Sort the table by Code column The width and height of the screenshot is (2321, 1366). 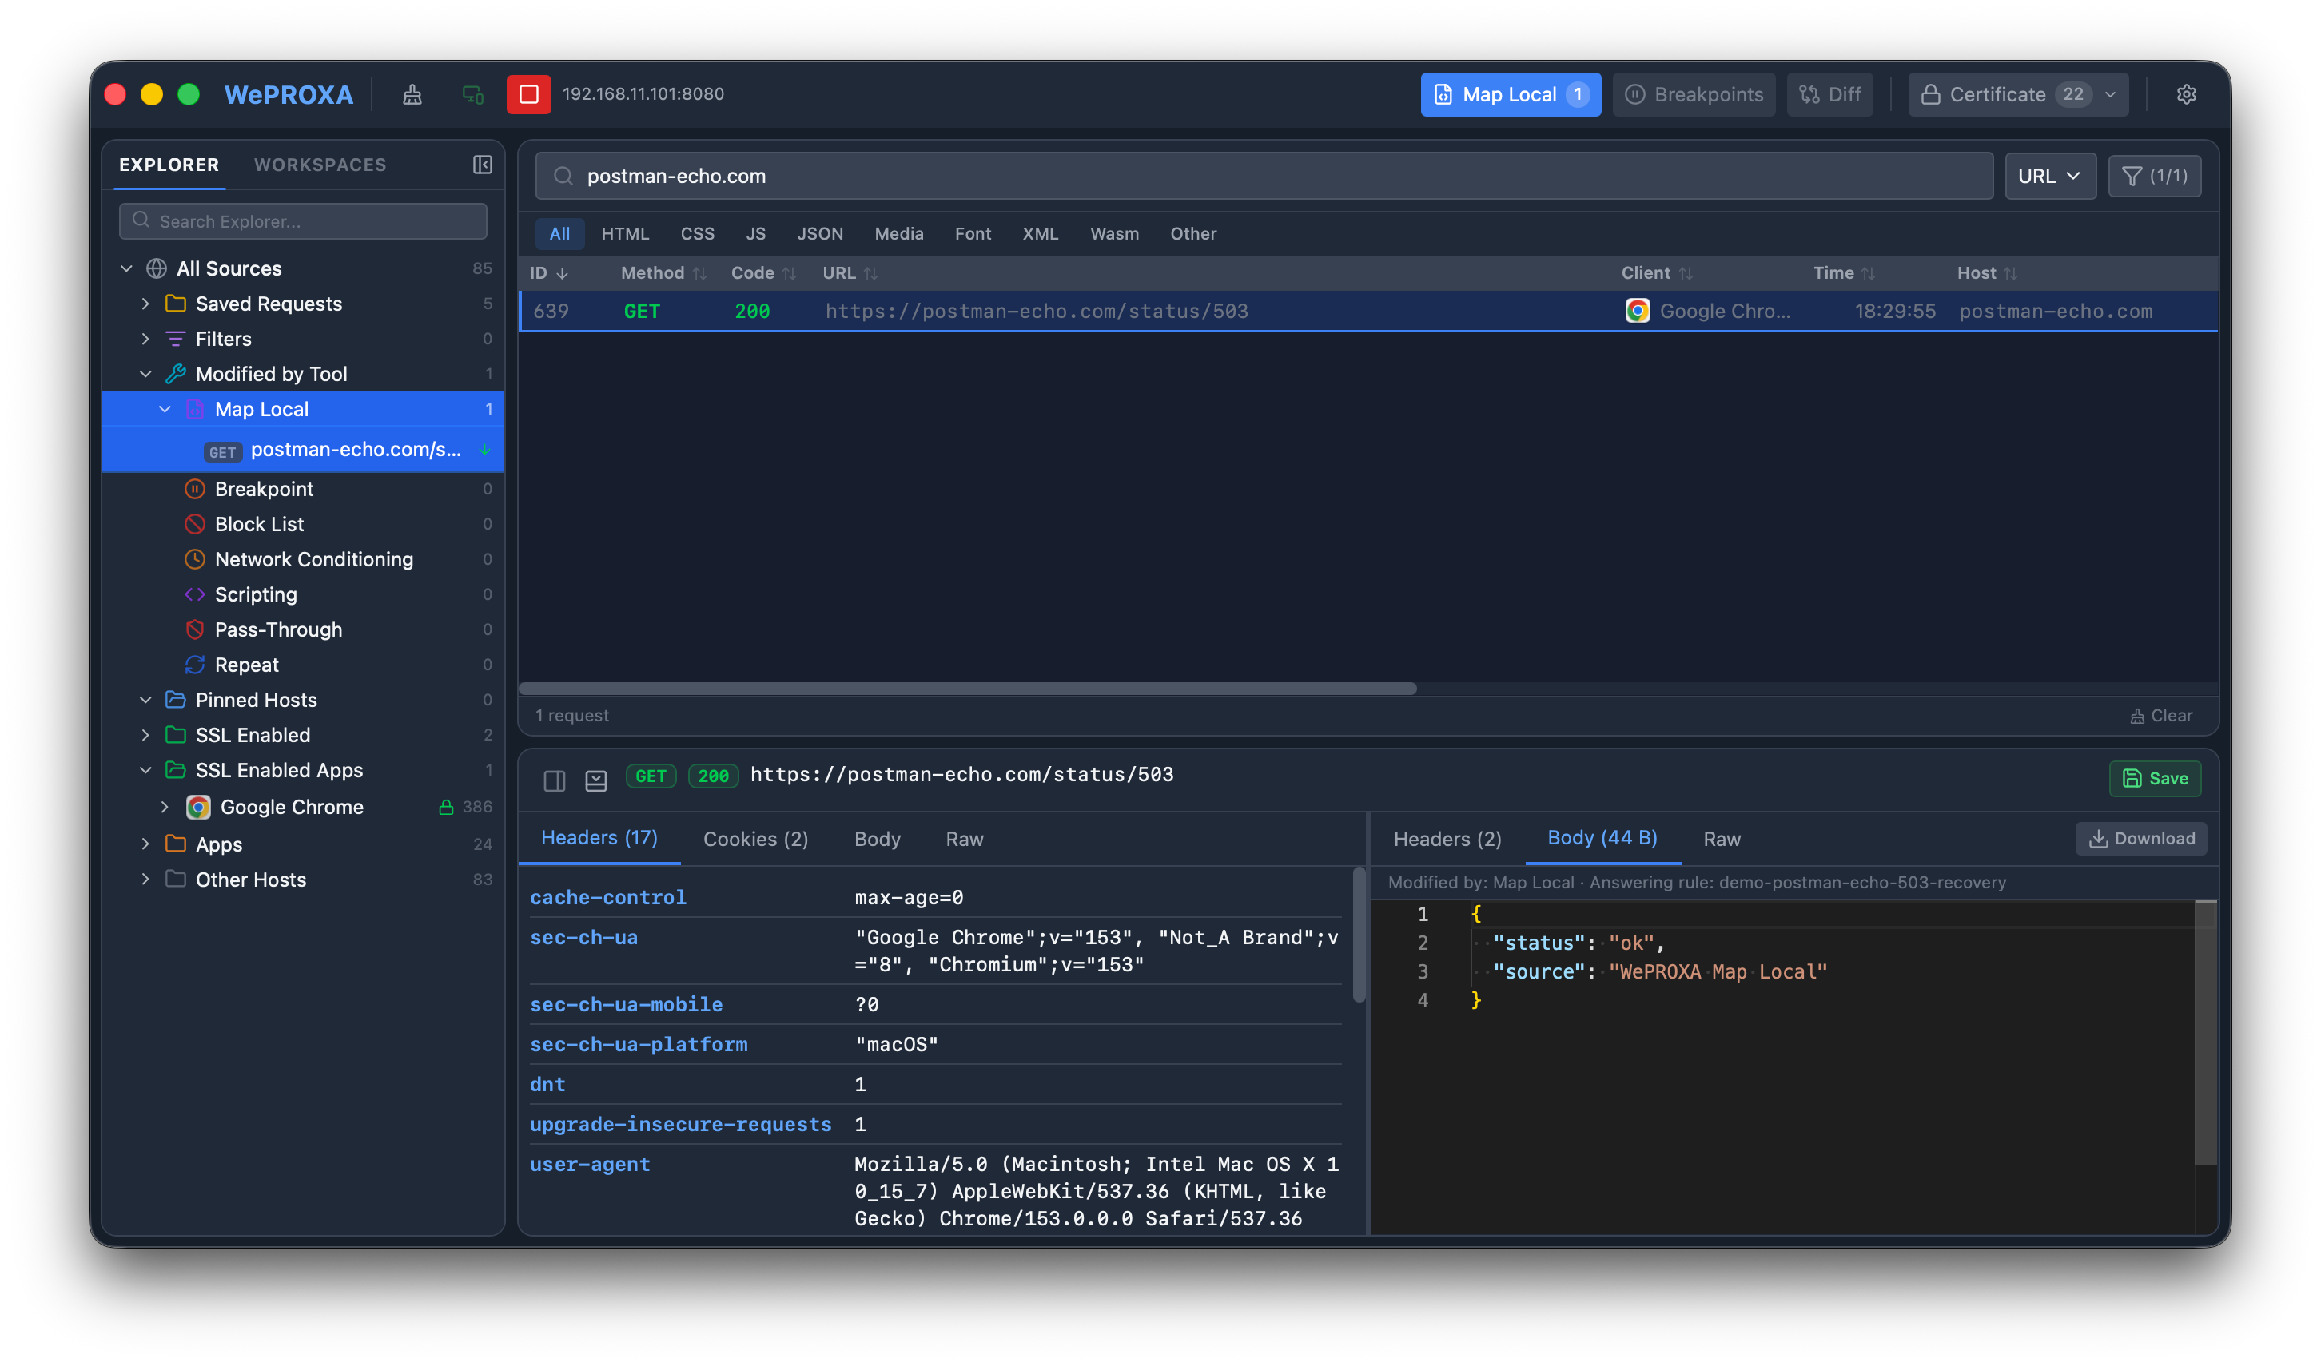762,273
